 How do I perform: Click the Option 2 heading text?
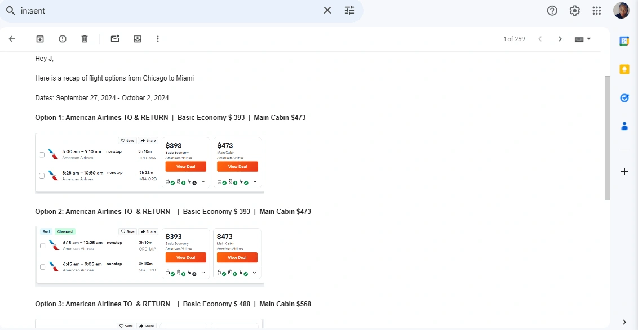(x=173, y=211)
